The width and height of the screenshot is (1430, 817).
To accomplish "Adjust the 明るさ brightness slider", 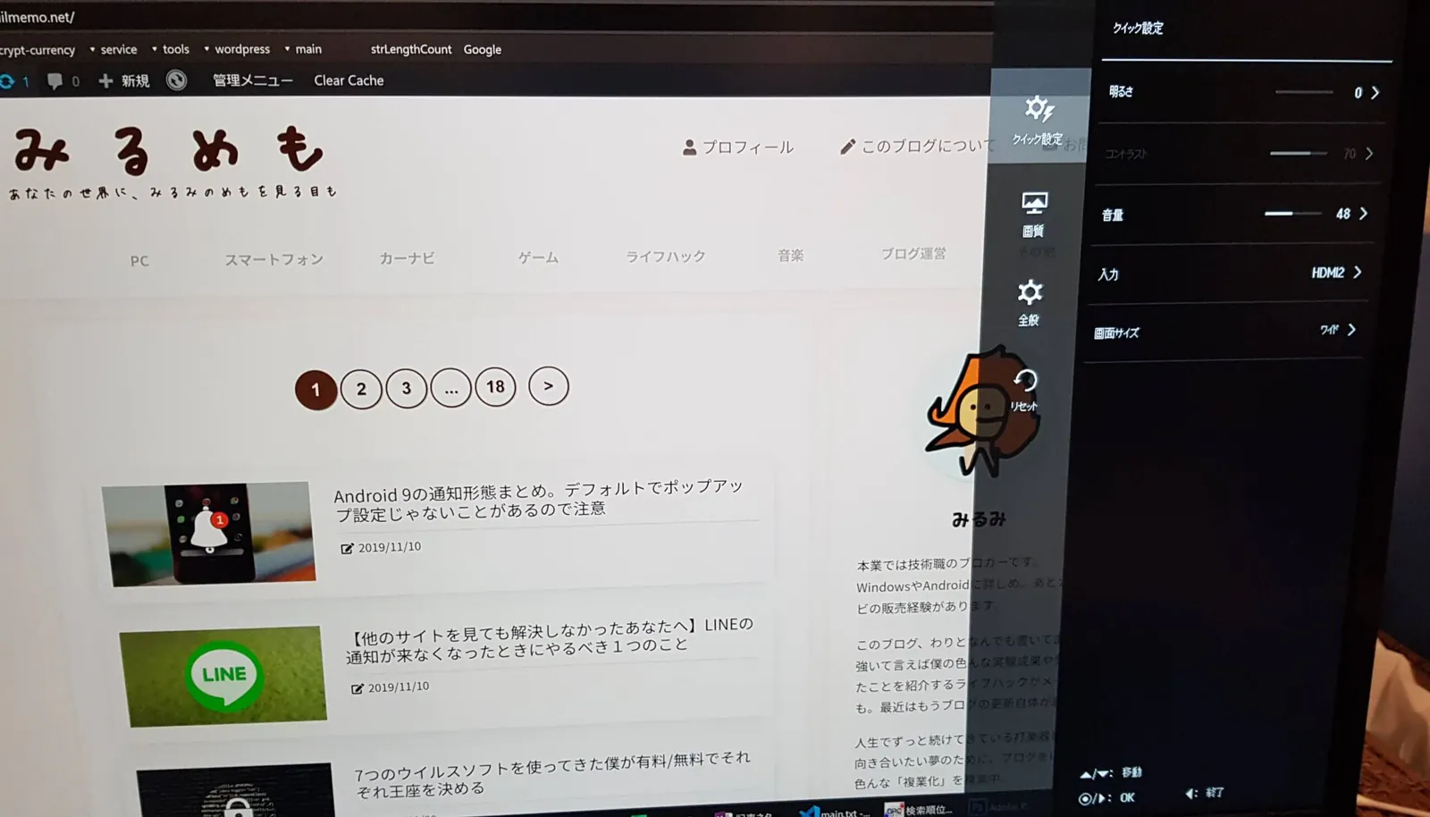I will pyautogui.click(x=1304, y=92).
